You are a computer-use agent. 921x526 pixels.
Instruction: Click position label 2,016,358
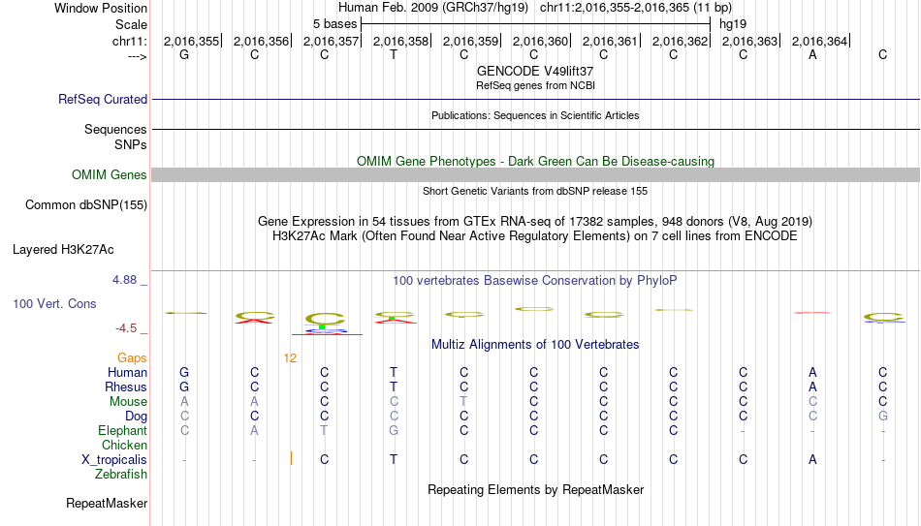[400, 41]
